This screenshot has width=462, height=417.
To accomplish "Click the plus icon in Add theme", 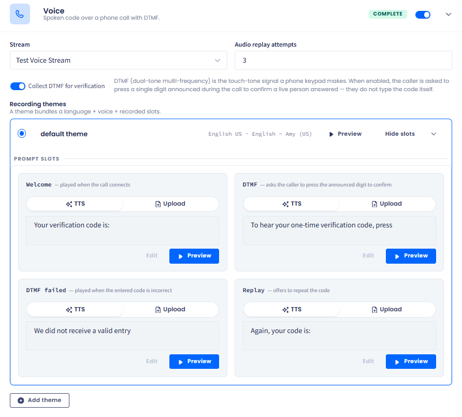I will tap(21, 400).
